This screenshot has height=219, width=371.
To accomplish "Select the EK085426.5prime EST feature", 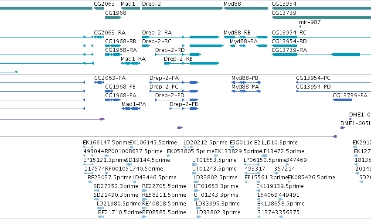I will (289, 182).
